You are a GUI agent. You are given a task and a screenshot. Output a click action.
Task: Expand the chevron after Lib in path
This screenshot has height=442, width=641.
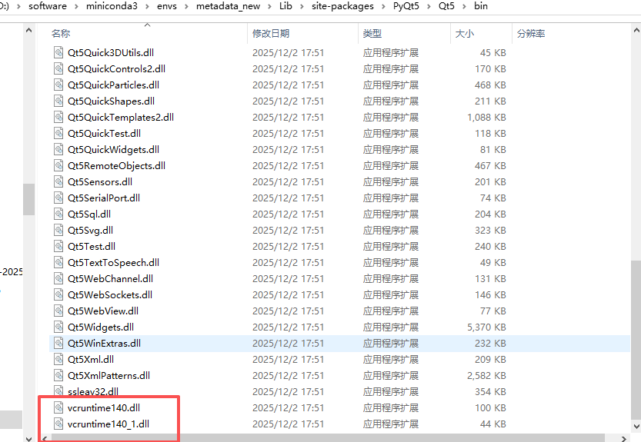tap(302, 7)
